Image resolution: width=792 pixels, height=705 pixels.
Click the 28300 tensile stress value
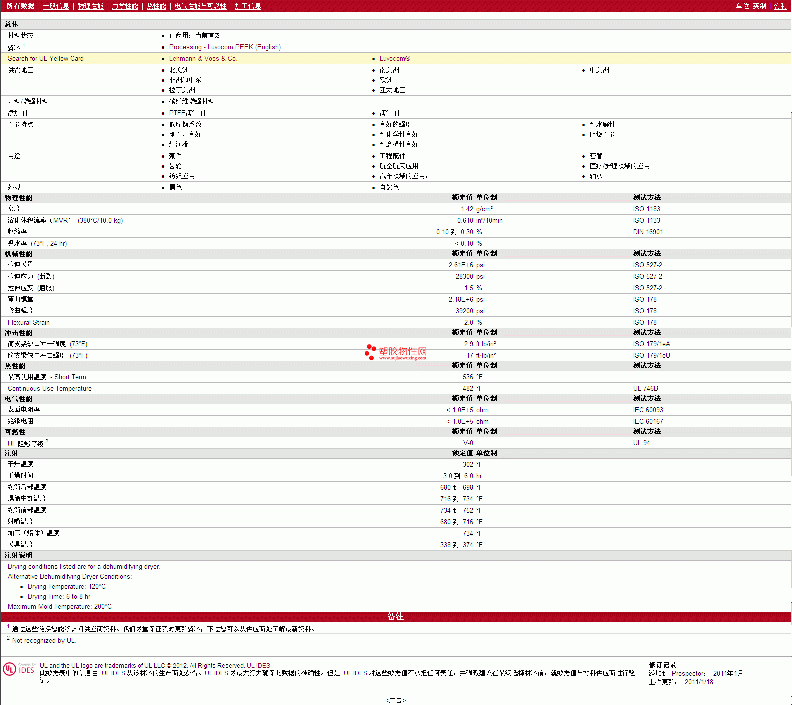click(464, 276)
